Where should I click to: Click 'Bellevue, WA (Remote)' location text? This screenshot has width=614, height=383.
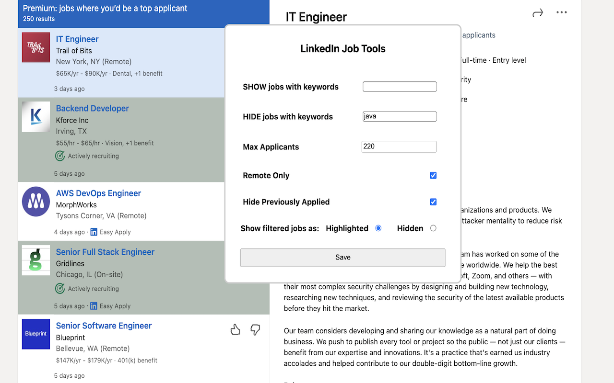point(93,349)
